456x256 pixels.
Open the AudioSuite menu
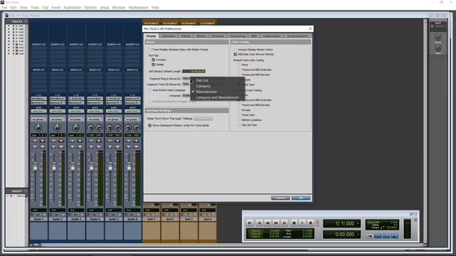pyautogui.click(x=72, y=8)
